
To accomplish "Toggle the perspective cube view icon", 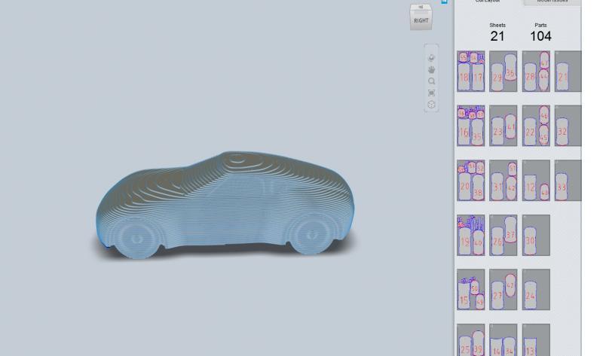I will pos(431,105).
